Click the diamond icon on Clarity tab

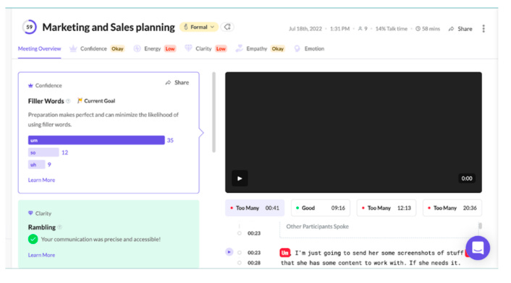coord(188,48)
